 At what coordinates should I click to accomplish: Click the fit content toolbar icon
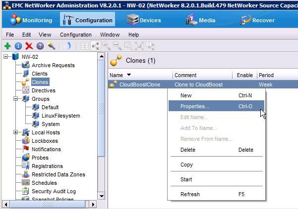point(139,46)
